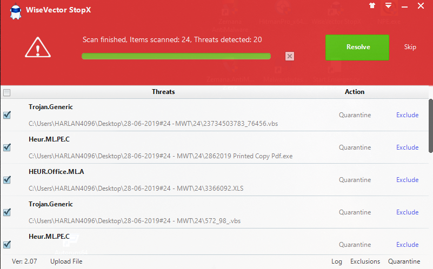Open the dropdown menu arrow in title bar
Screen dimensions: 433x269
point(388,5)
